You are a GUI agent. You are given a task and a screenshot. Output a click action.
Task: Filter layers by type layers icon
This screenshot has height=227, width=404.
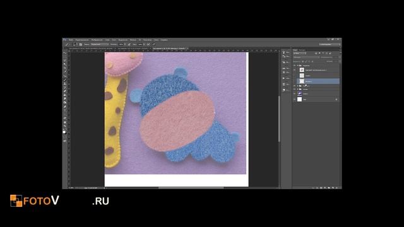click(323, 53)
